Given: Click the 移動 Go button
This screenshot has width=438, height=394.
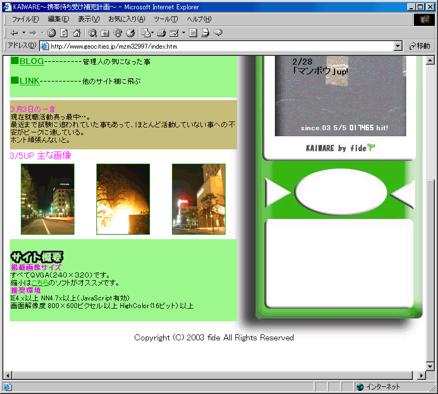Looking at the screenshot, I should pyautogui.click(x=419, y=46).
